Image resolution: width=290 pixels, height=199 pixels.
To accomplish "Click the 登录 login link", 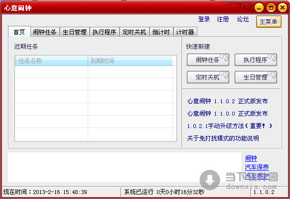I will (x=204, y=19).
